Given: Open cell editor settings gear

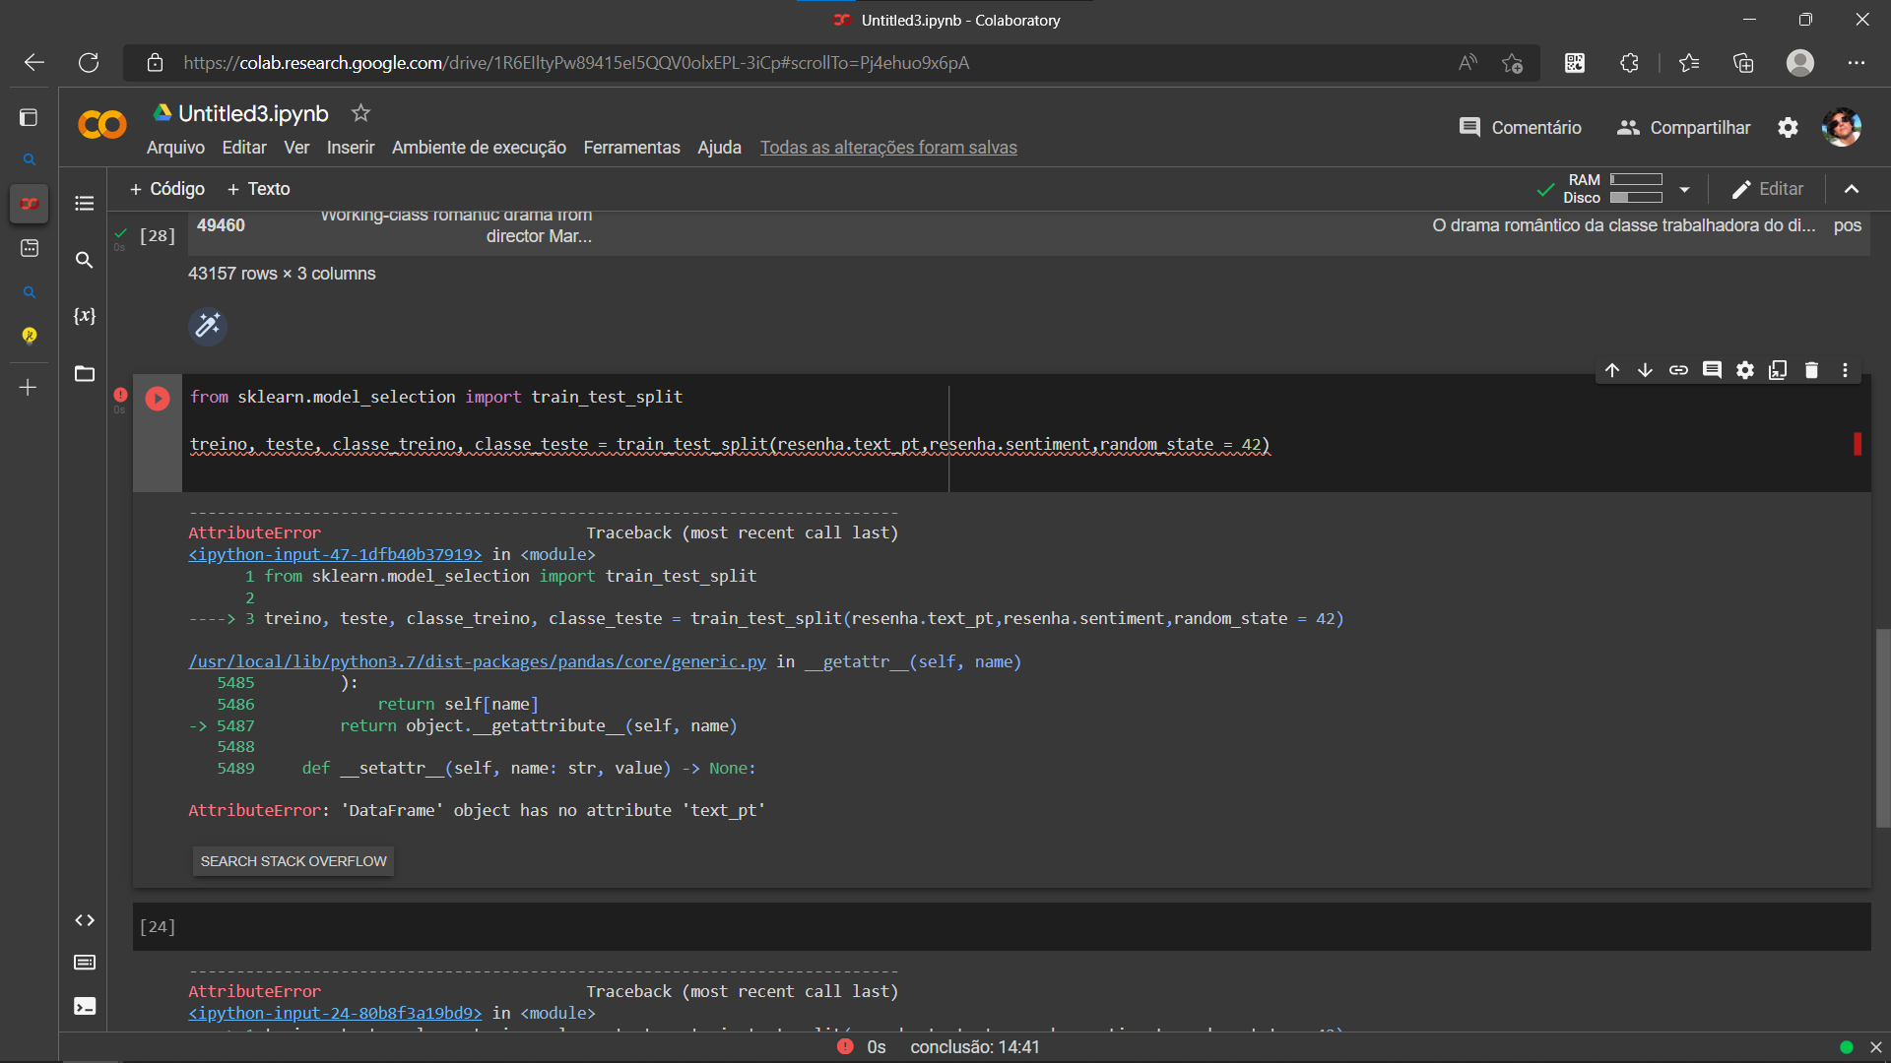Looking at the screenshot, I should (1745, 370).
